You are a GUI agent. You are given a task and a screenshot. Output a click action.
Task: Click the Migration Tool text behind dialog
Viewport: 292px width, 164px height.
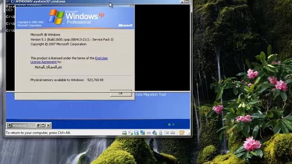coord(150,94)
